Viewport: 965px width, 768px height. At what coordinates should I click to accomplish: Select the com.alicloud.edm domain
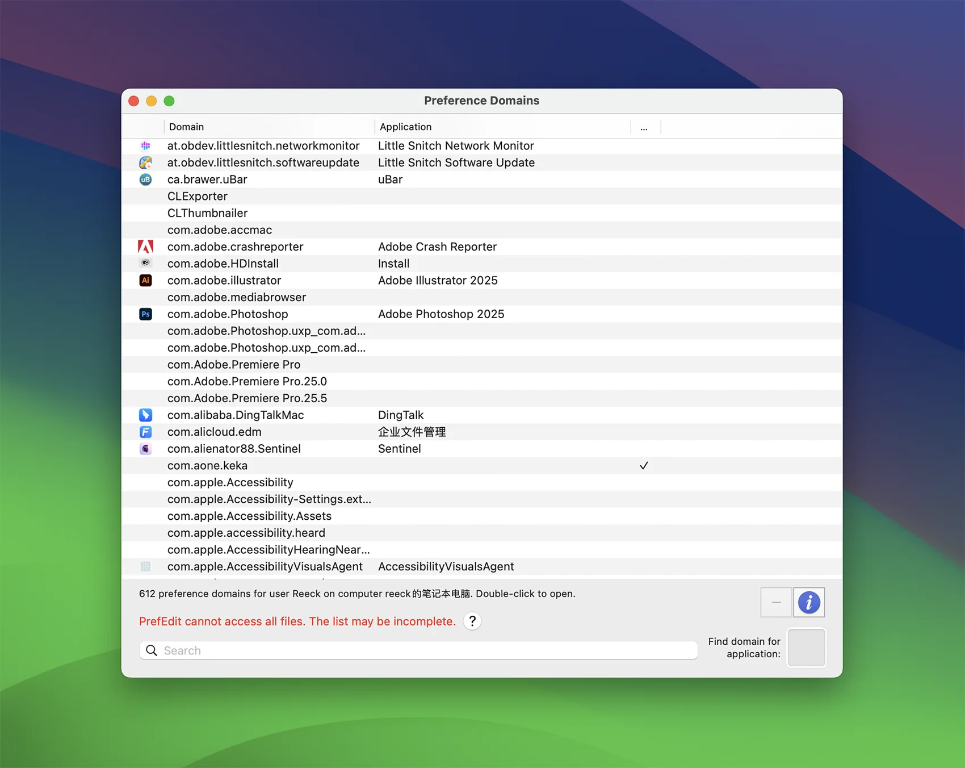click(215, 432)
